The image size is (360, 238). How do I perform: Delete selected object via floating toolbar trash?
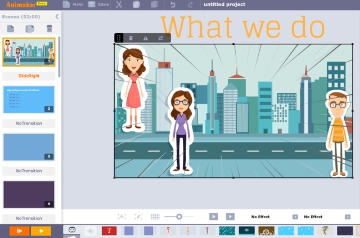(x=131, y=38)
